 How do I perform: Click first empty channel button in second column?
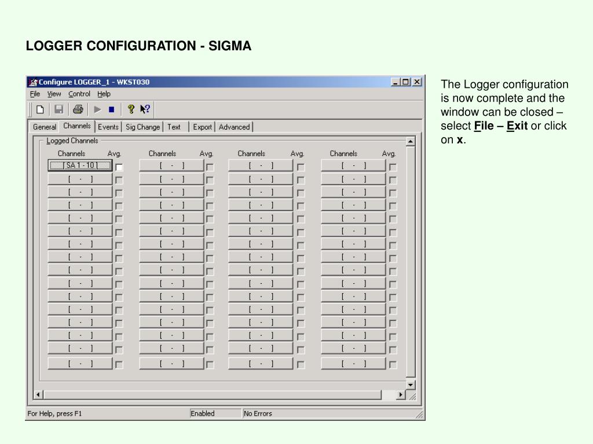pyautogui.click(x=171, y=165)
